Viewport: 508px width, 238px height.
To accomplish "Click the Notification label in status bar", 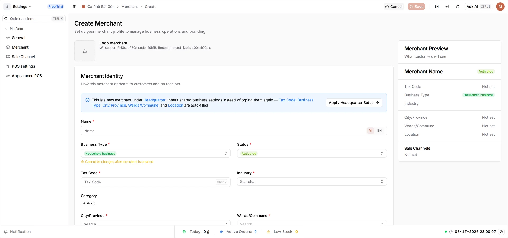I will pyautogui.click(x=20, y=232).
